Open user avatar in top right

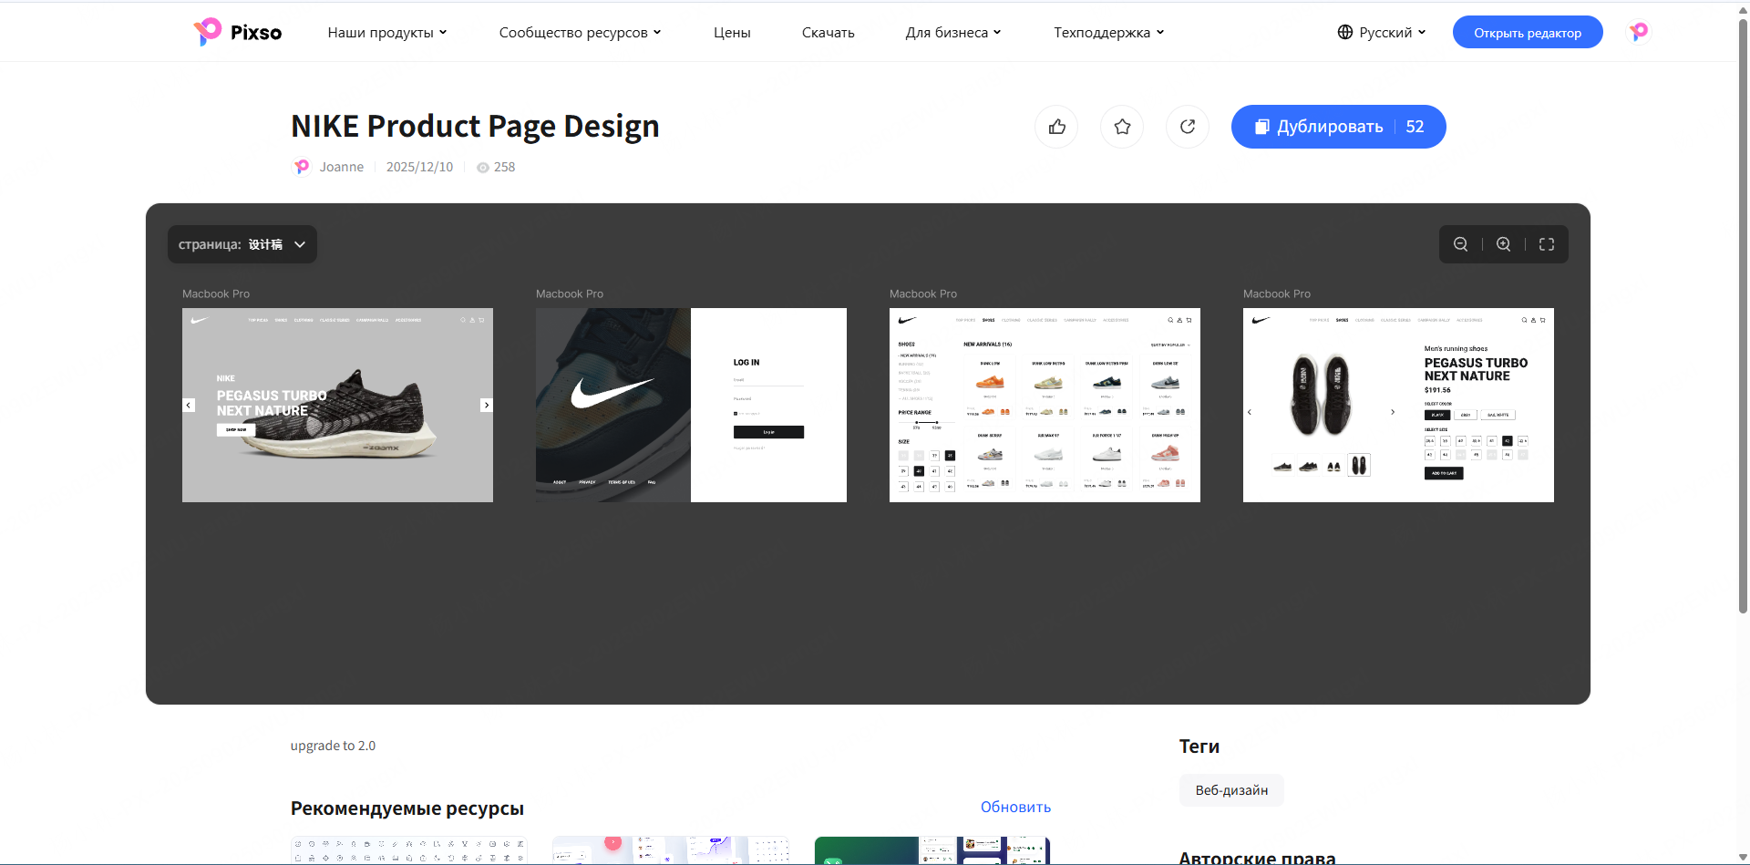1639,32
